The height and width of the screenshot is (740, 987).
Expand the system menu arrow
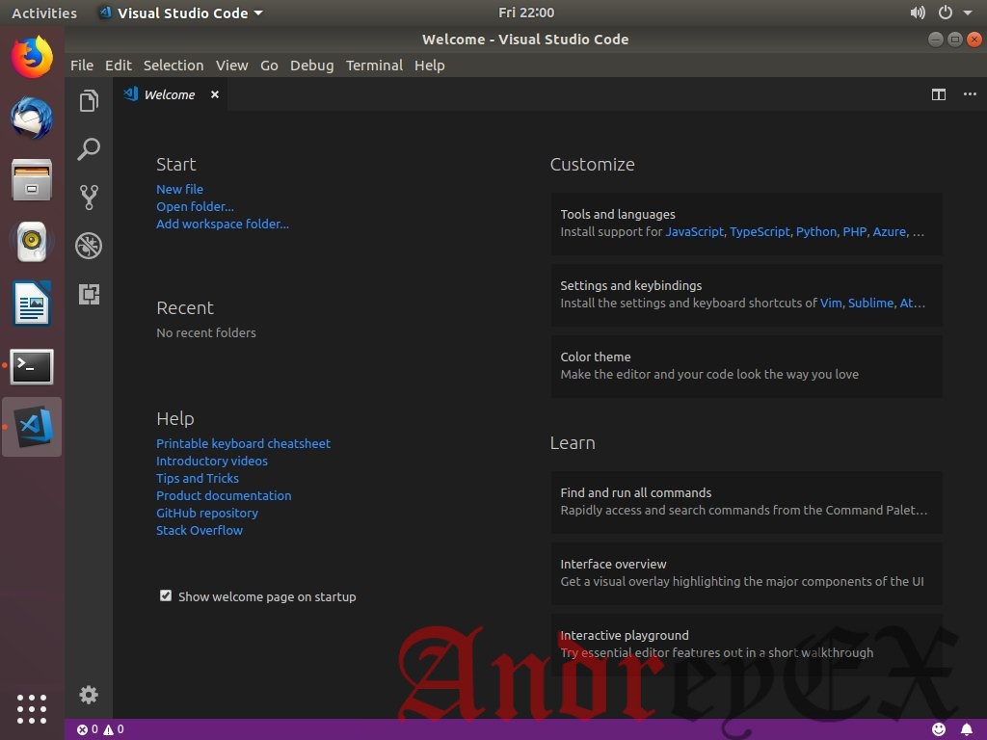pyautogui.click(x=968, y=13)
